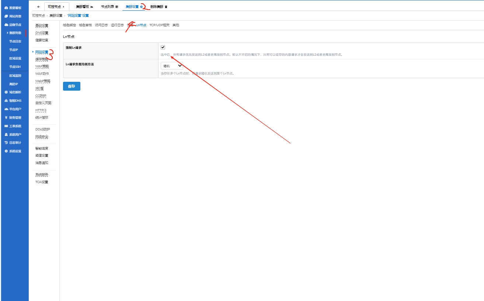The width and height of the screenshot is (484, 301).
Task: Select WebP策略 in the settings menu
Action: pyautogui.click(x=43, y=81)
